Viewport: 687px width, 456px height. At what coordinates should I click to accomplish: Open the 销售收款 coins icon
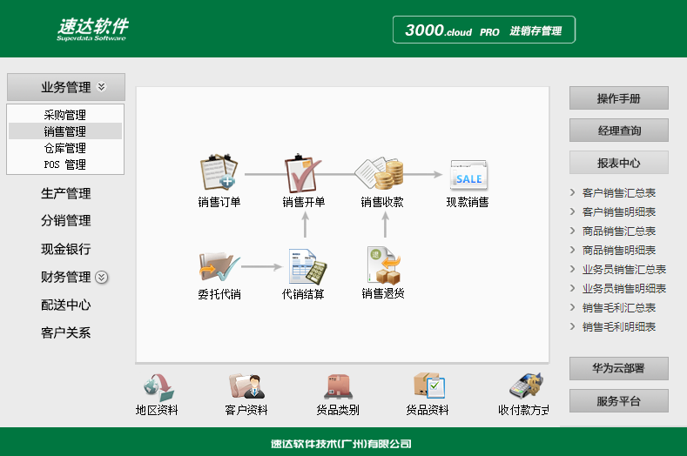tap(380, 173)
